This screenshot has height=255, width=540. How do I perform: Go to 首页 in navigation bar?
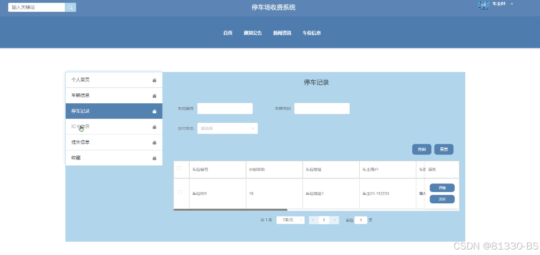point(227,33)
